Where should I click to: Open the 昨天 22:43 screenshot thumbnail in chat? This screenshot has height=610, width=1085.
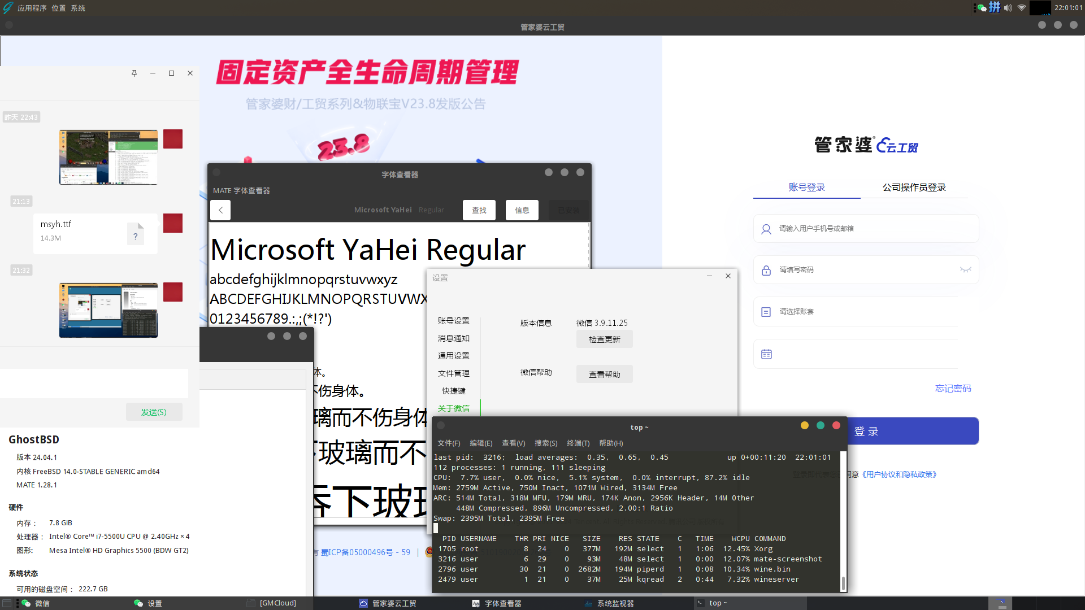[108, 157]
